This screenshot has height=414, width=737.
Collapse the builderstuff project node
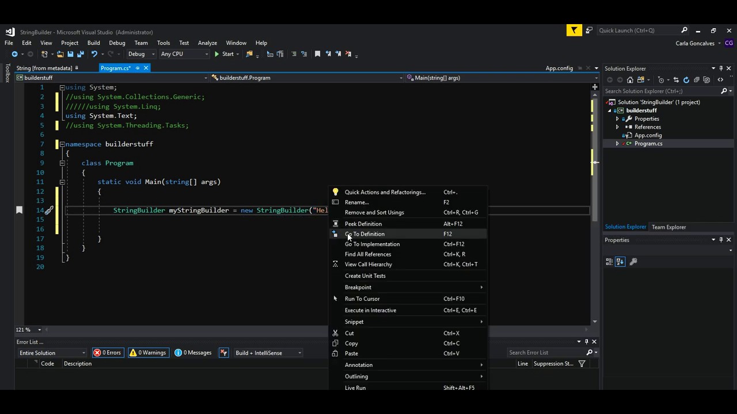pyautogui.click(x=609, y=110)
